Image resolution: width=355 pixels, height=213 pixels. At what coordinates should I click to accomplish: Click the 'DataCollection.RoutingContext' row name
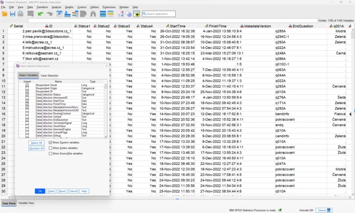click(53, 113)
